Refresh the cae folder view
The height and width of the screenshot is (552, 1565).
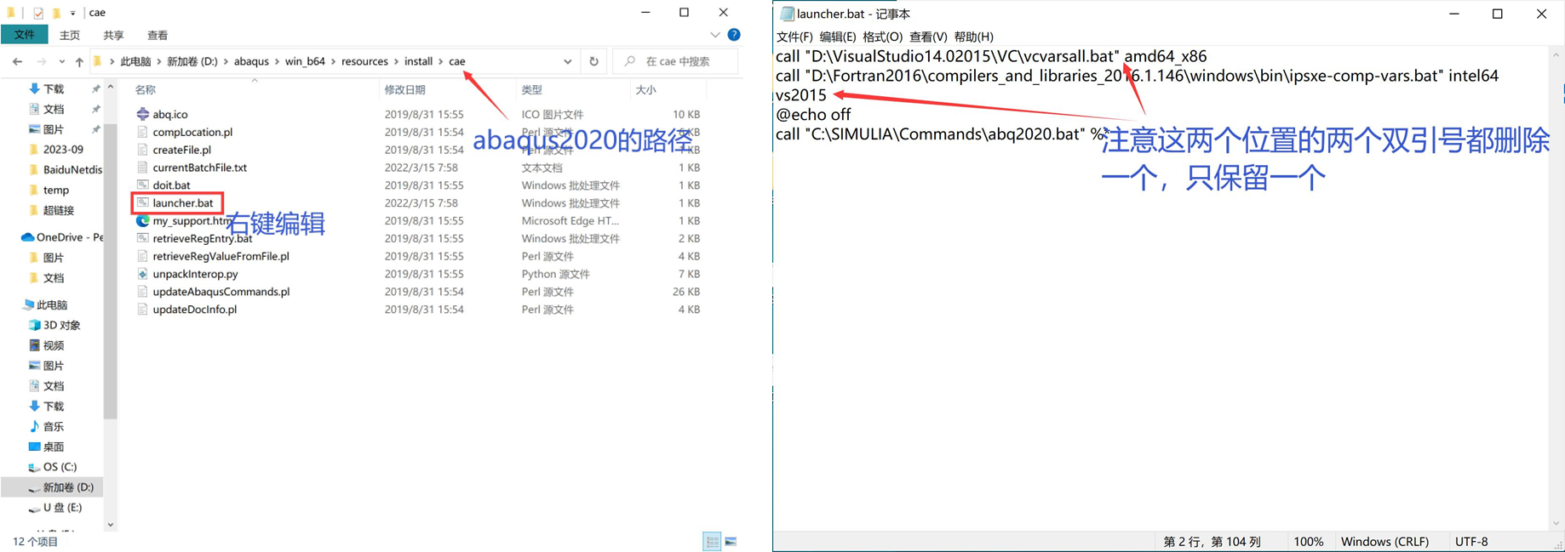point(593,61)
